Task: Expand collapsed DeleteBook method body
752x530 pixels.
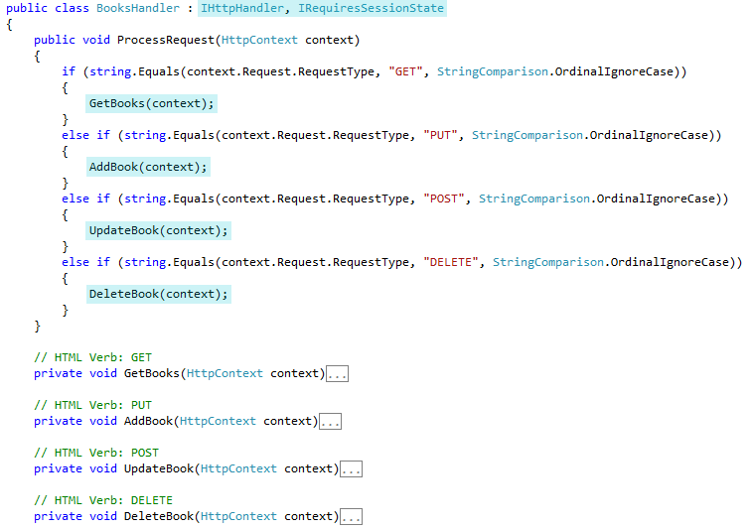Action: click(x=351, y=516)
